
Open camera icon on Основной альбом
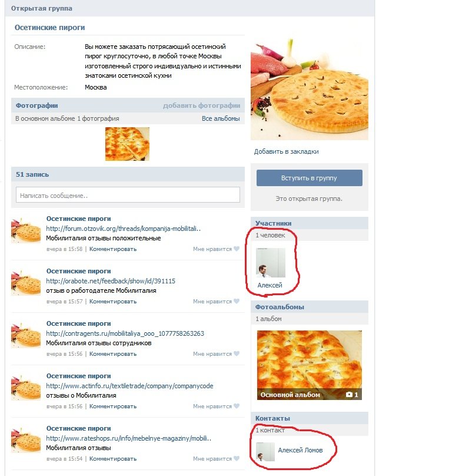coord(350,394)
